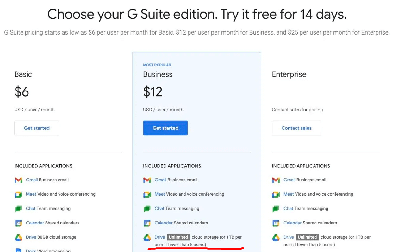Image resolution: width=405 pixels, height=252 pixels.
Task: Click 'Business email' text in the Basic plan
Action: pyautogui.click(x=54, y=180)
